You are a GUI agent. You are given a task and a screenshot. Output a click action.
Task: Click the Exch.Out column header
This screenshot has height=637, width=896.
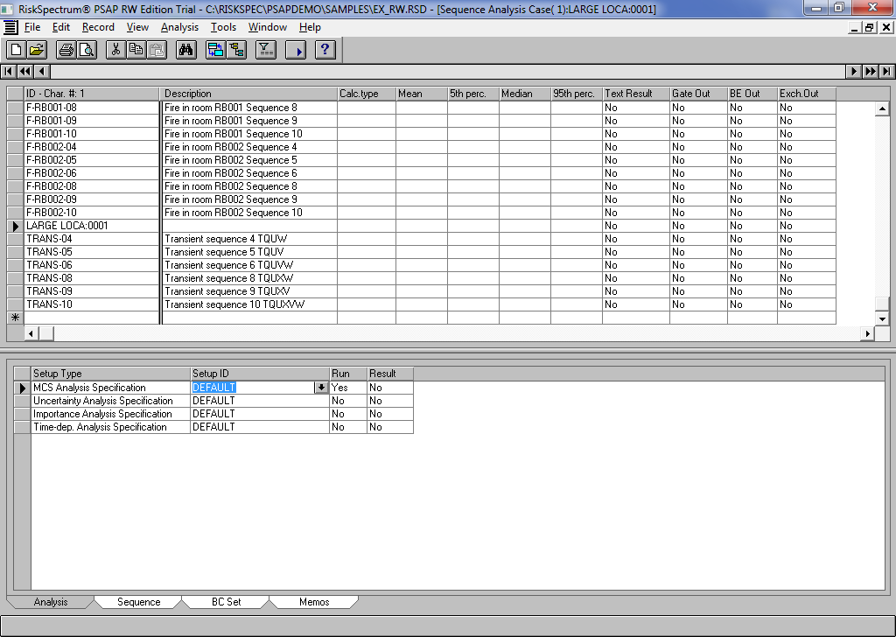pyautogui.click(x=806, y=94)
